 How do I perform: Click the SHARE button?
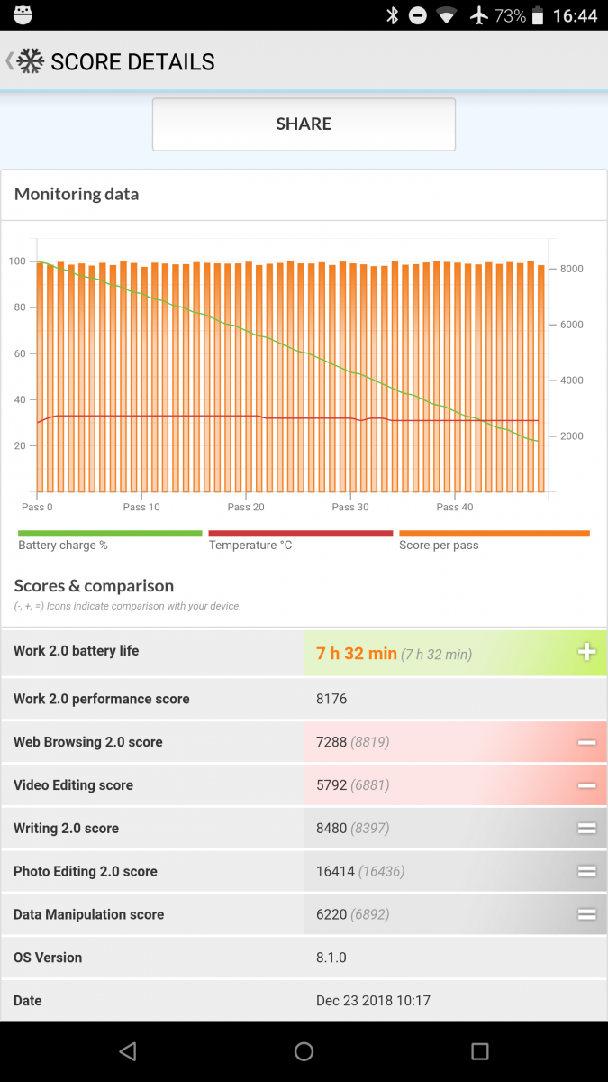point(304,124)
